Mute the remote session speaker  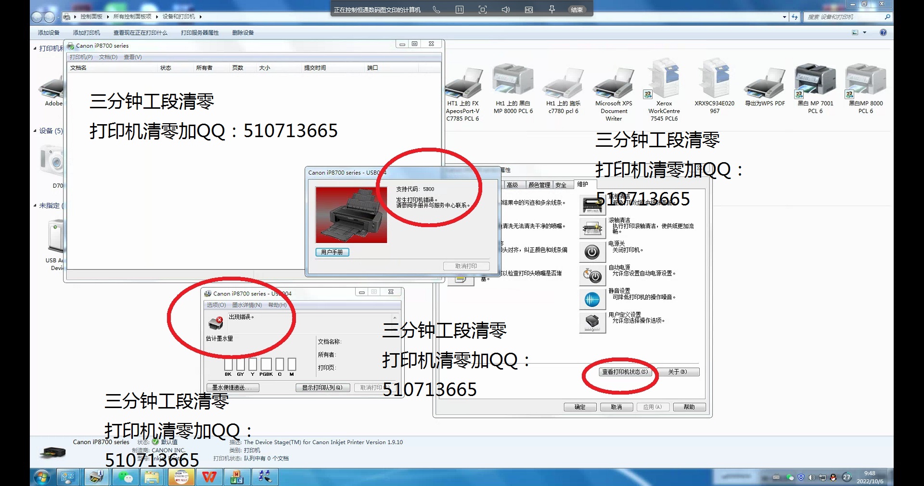tap(506, 10)
